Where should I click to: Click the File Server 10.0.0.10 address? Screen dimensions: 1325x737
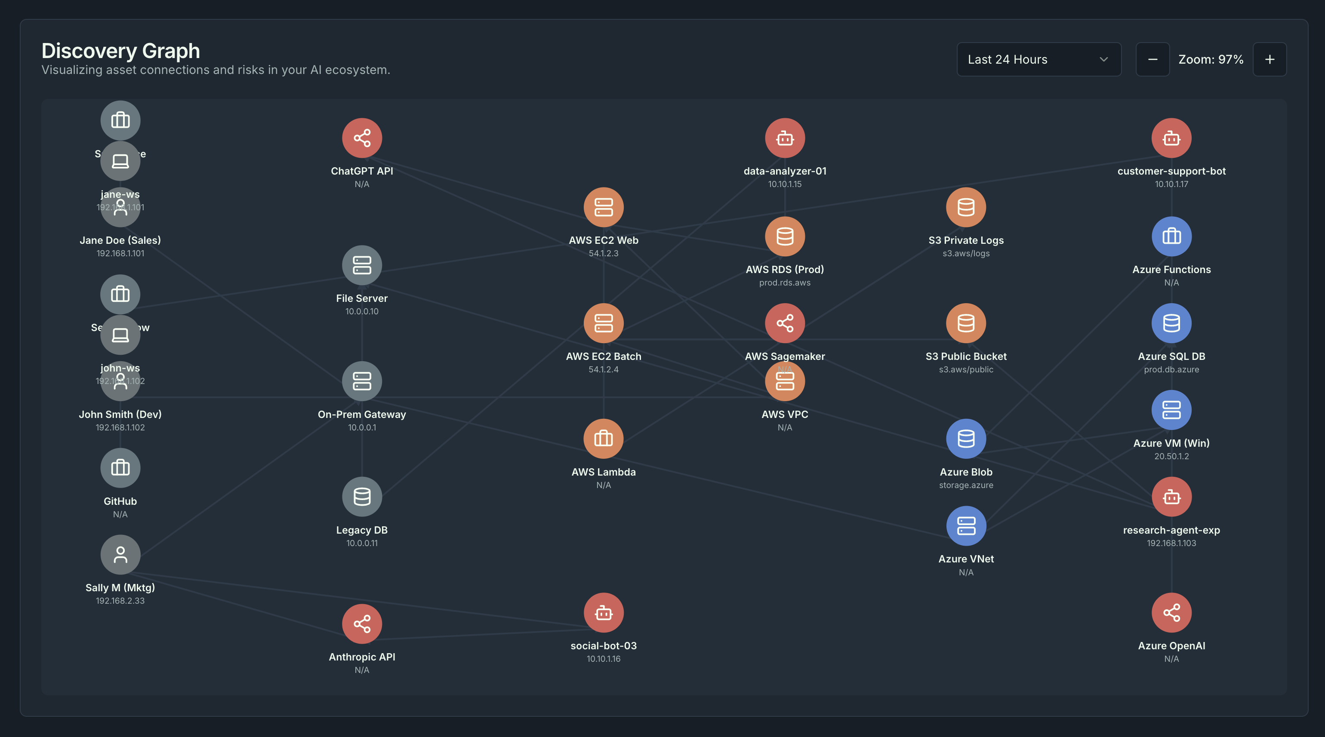362,311
